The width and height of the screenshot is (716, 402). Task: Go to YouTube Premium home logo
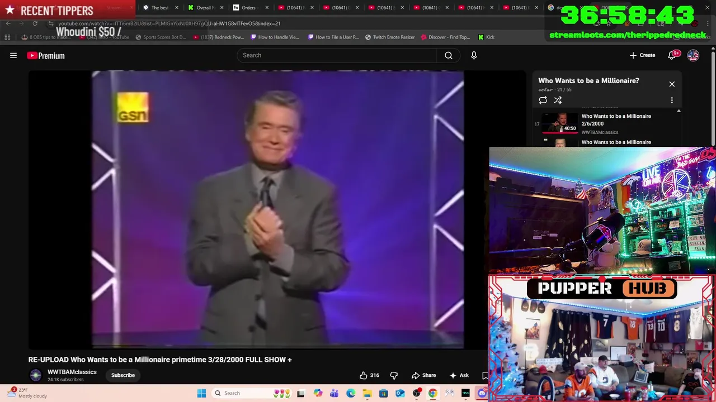pyautogui.click(x=46, y=55)
